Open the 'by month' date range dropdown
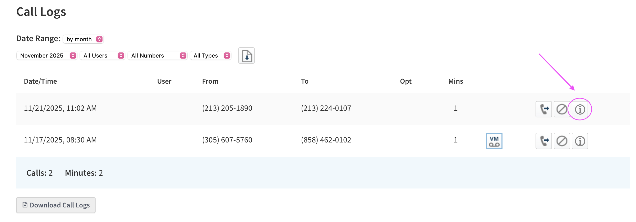Image resolution: width=636 pixels, height=222 pixels. point(83,39)
